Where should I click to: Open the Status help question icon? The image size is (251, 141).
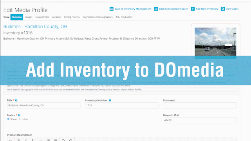[x=19, y=115]
